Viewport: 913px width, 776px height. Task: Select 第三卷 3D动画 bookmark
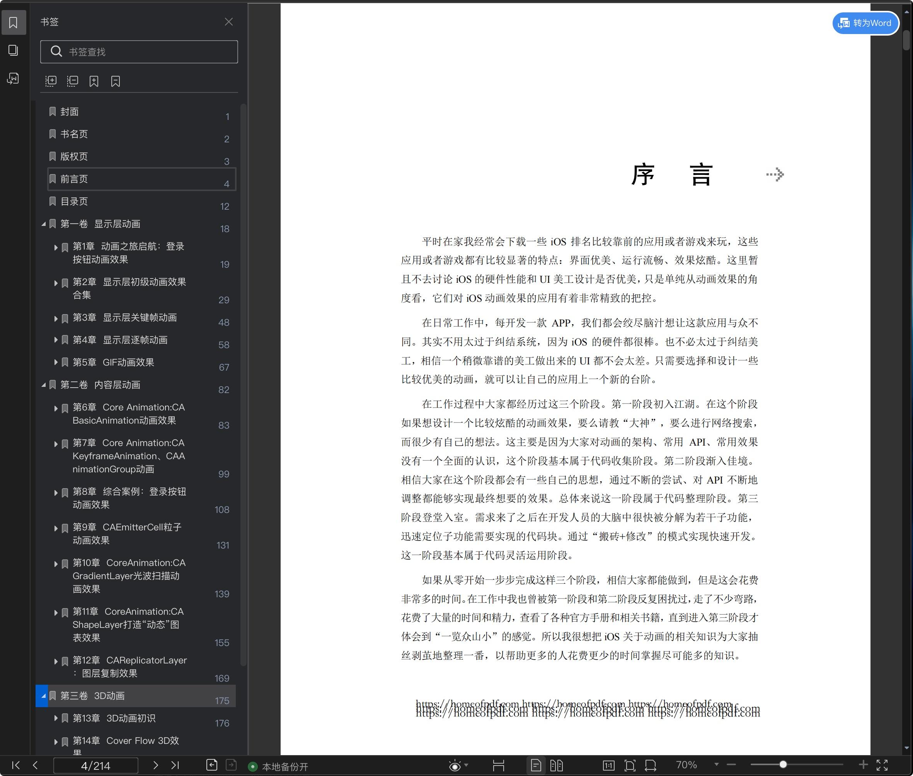pyautogui.click(x=136, y=696)
